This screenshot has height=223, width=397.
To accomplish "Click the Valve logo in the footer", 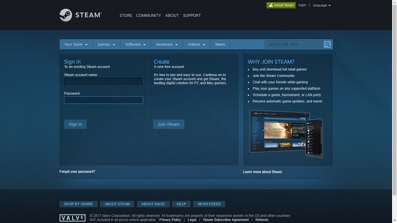I will [72, 218].
